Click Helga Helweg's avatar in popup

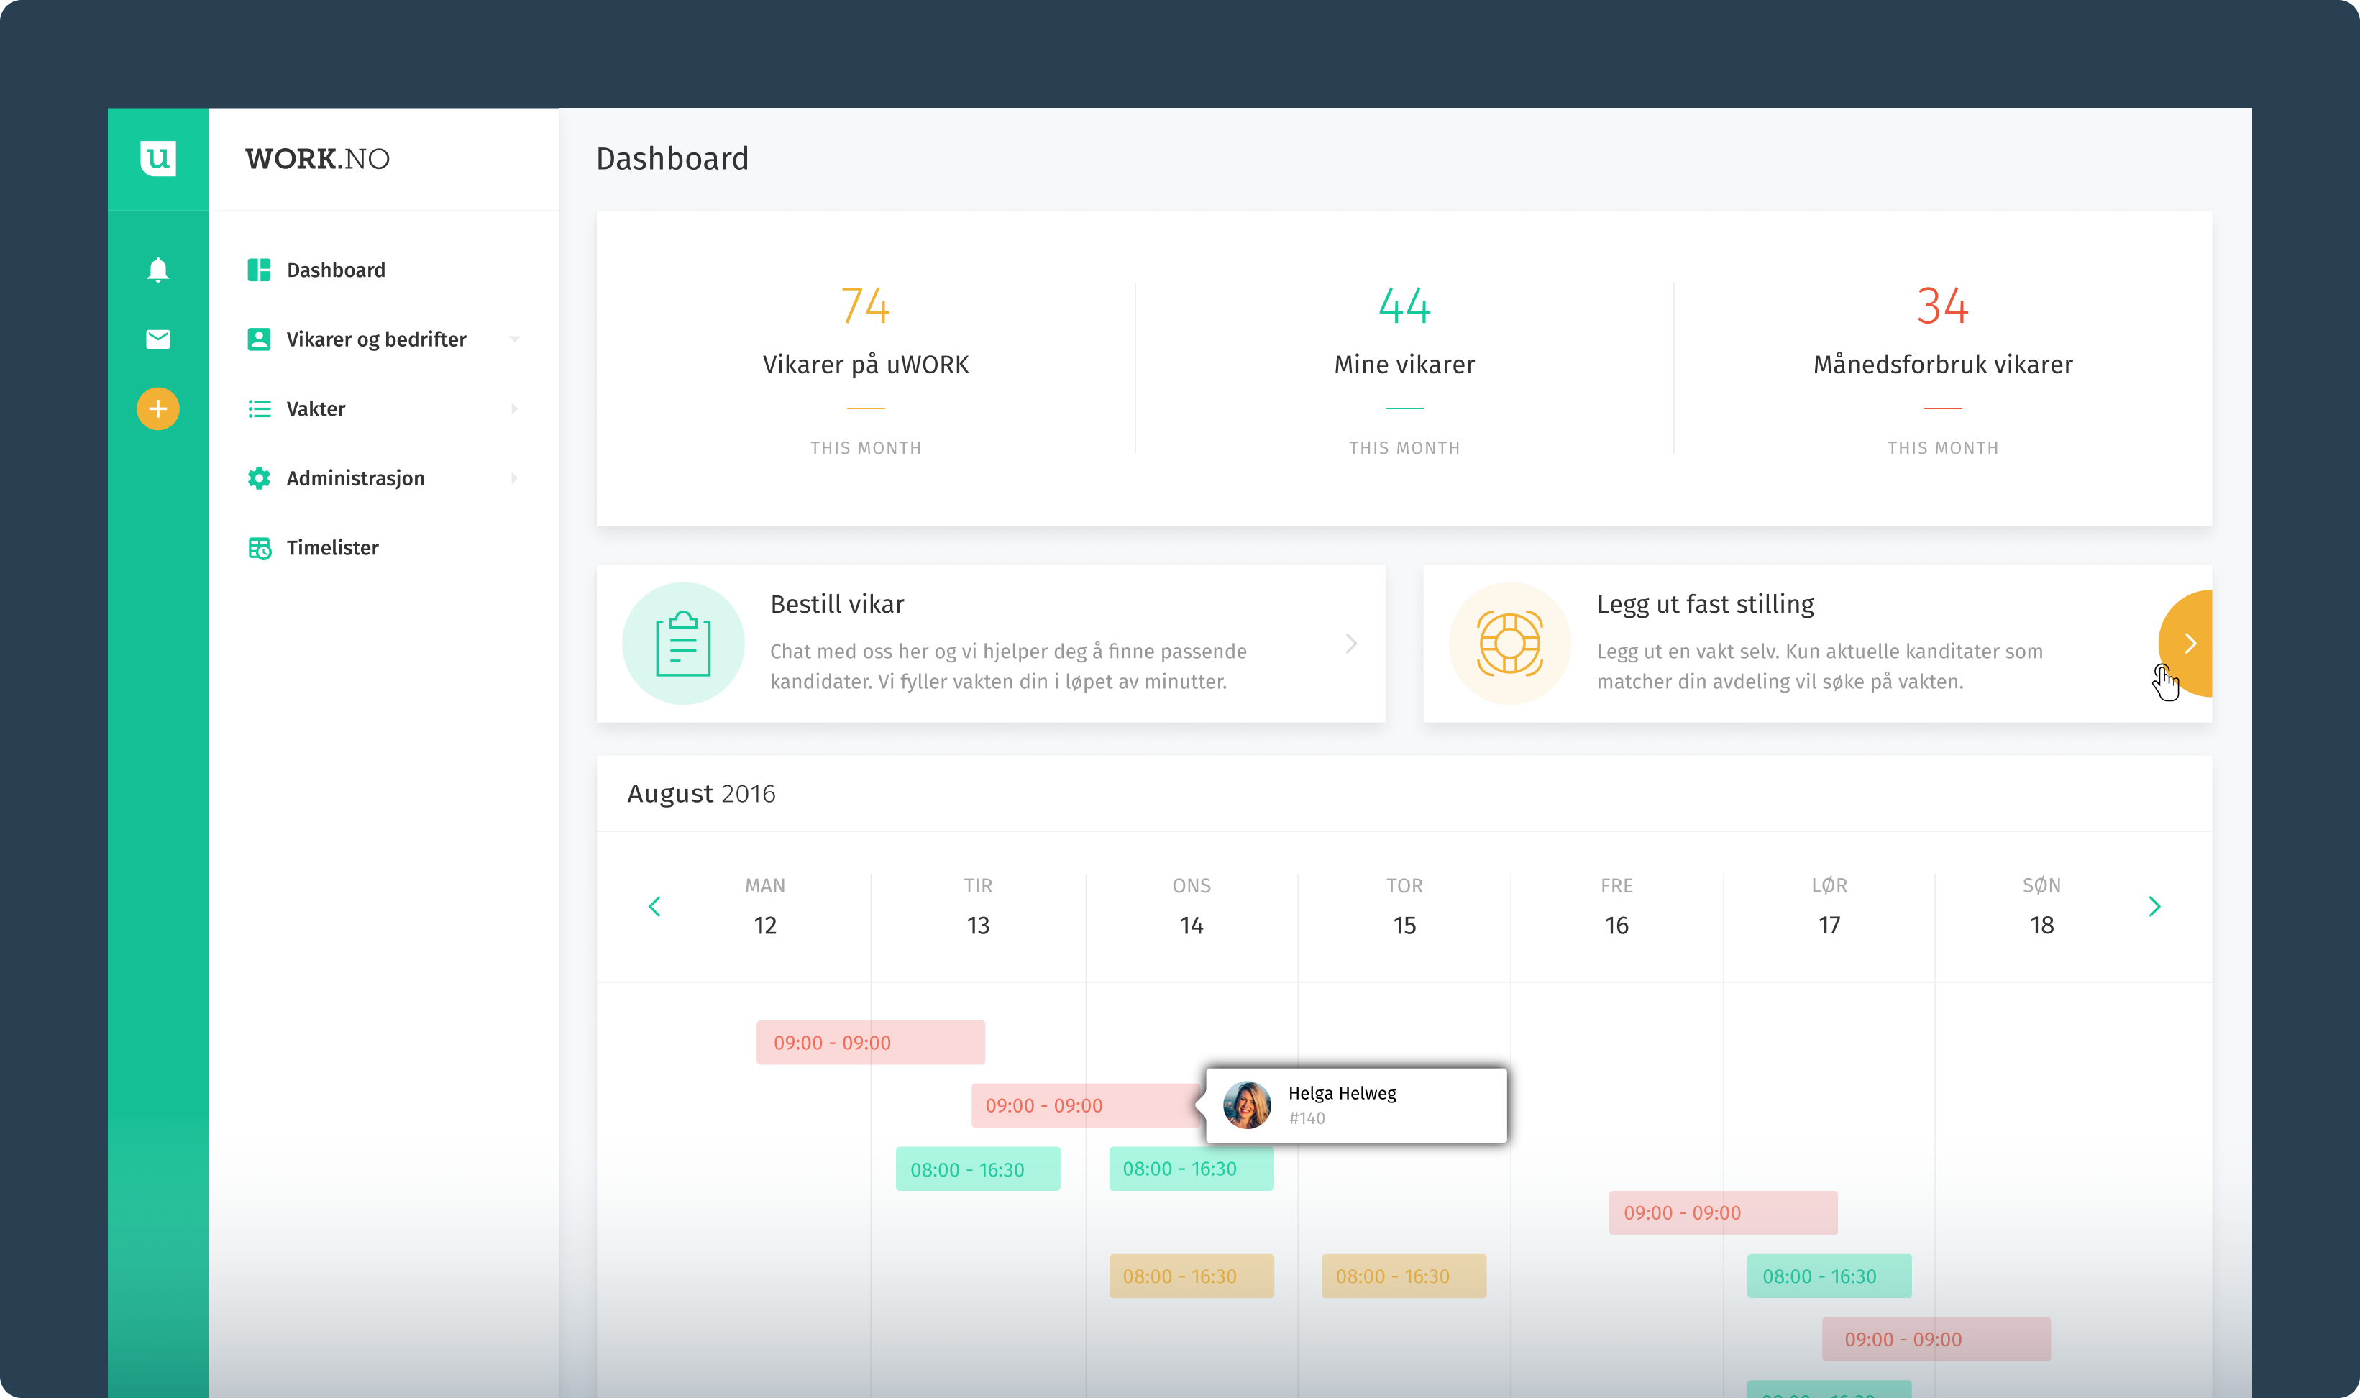pos(1246,1105)
